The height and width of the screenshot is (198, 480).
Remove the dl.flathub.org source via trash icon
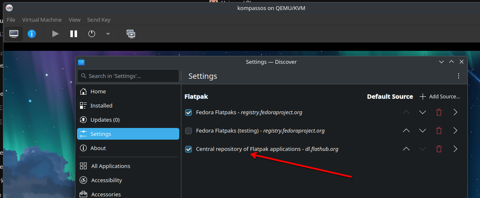point(439,149)
